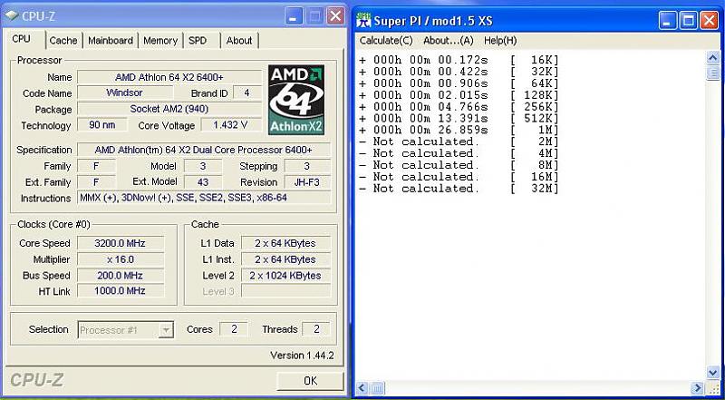Click the Specification field text
Screen dimensions: 725x400
(x=204, y=150)
